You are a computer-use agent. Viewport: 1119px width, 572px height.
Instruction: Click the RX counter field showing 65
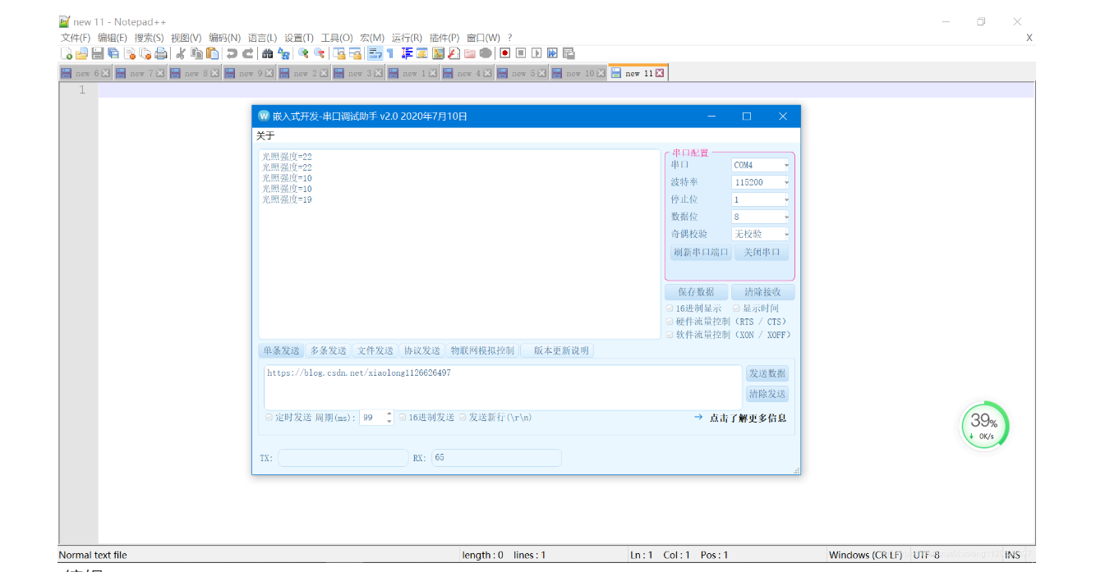[496, 458]
